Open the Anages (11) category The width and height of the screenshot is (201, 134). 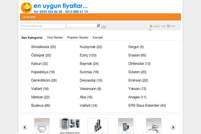(x=137, y=97)
